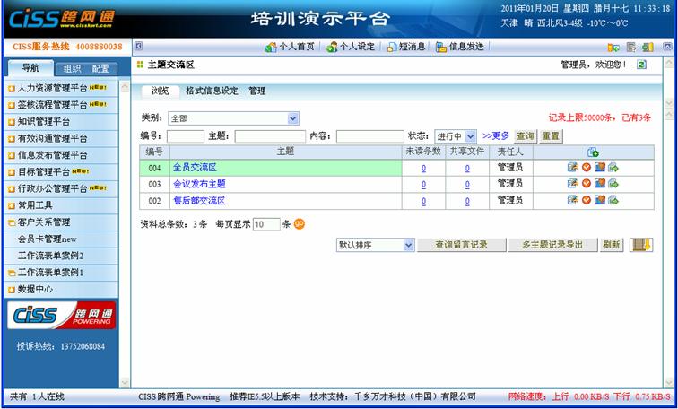Click the 多主题记录导出 export button
Viewport: 678px width, 409px height.
point(552,245)
